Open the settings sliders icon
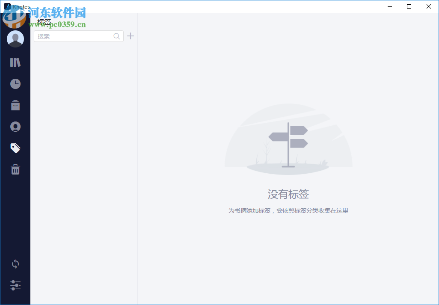 [15, 285]
